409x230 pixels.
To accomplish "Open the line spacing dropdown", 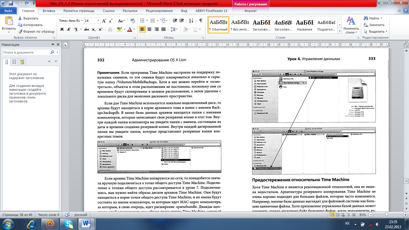I will 174,29.
